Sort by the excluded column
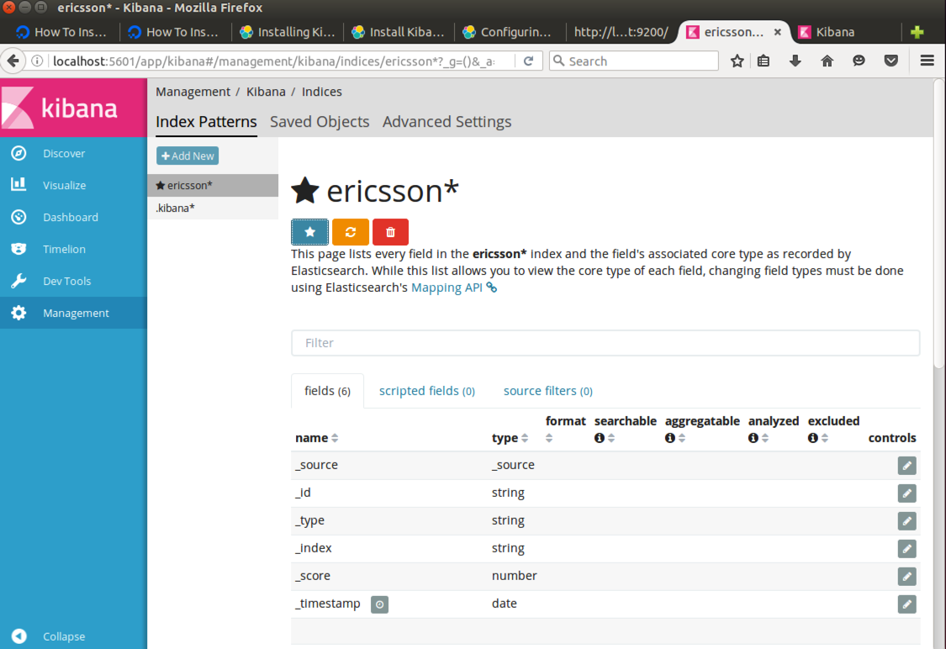Viewport: 946px width, 649px height. click(825, 438)
